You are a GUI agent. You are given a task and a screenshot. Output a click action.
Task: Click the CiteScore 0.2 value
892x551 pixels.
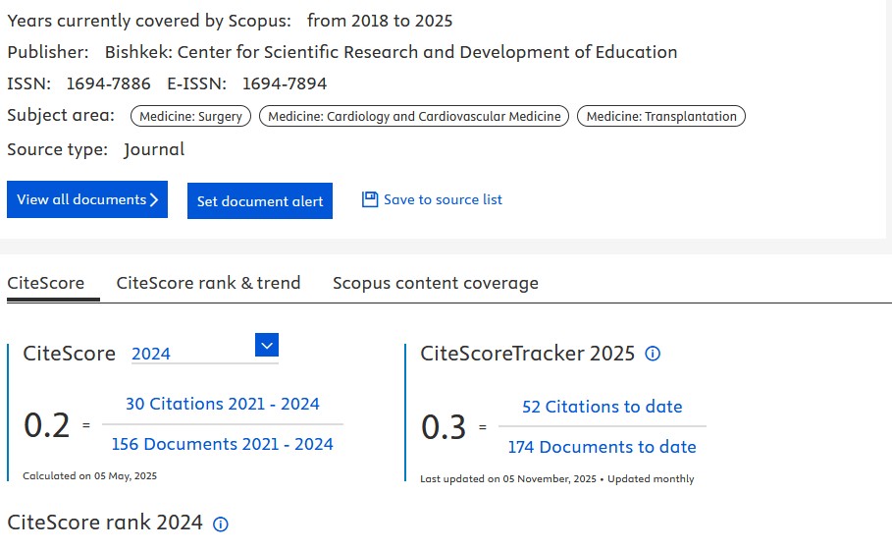click(47, 425)
